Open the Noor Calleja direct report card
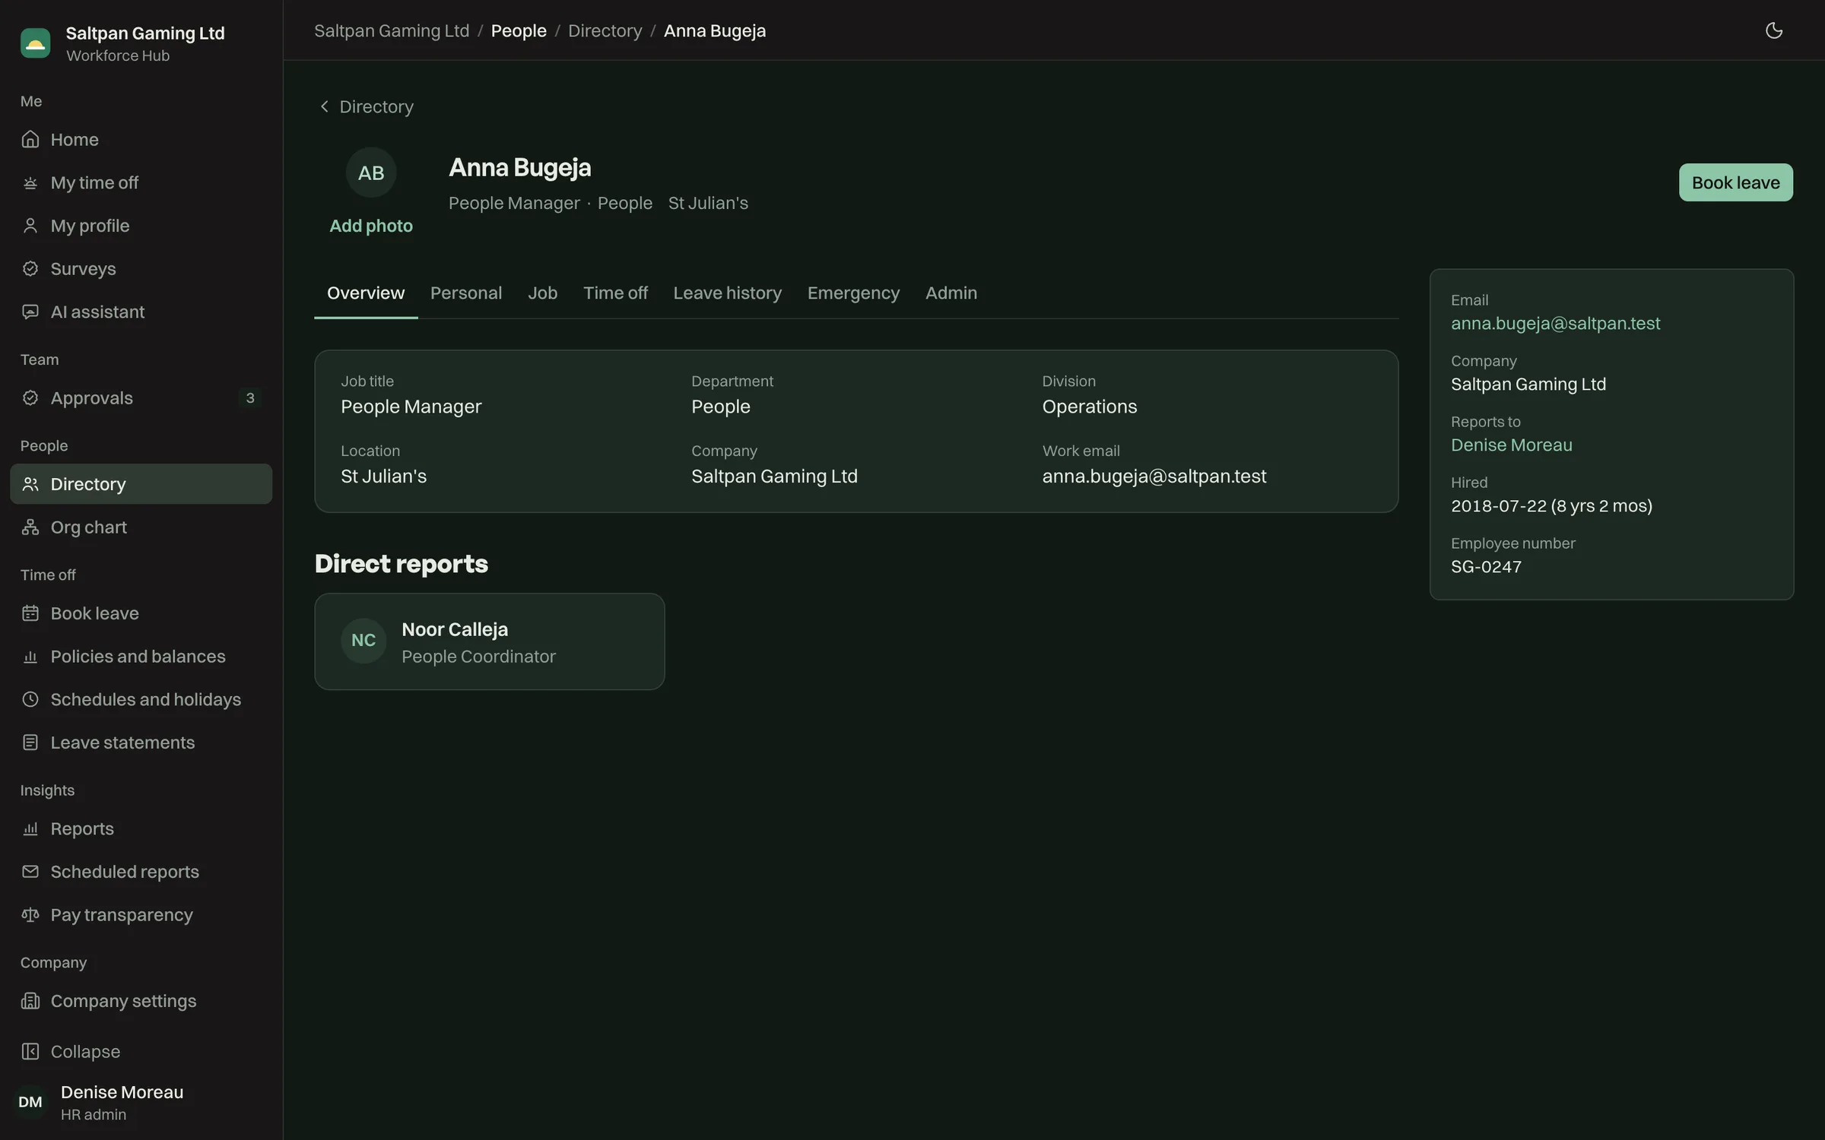 click(490, 641)
